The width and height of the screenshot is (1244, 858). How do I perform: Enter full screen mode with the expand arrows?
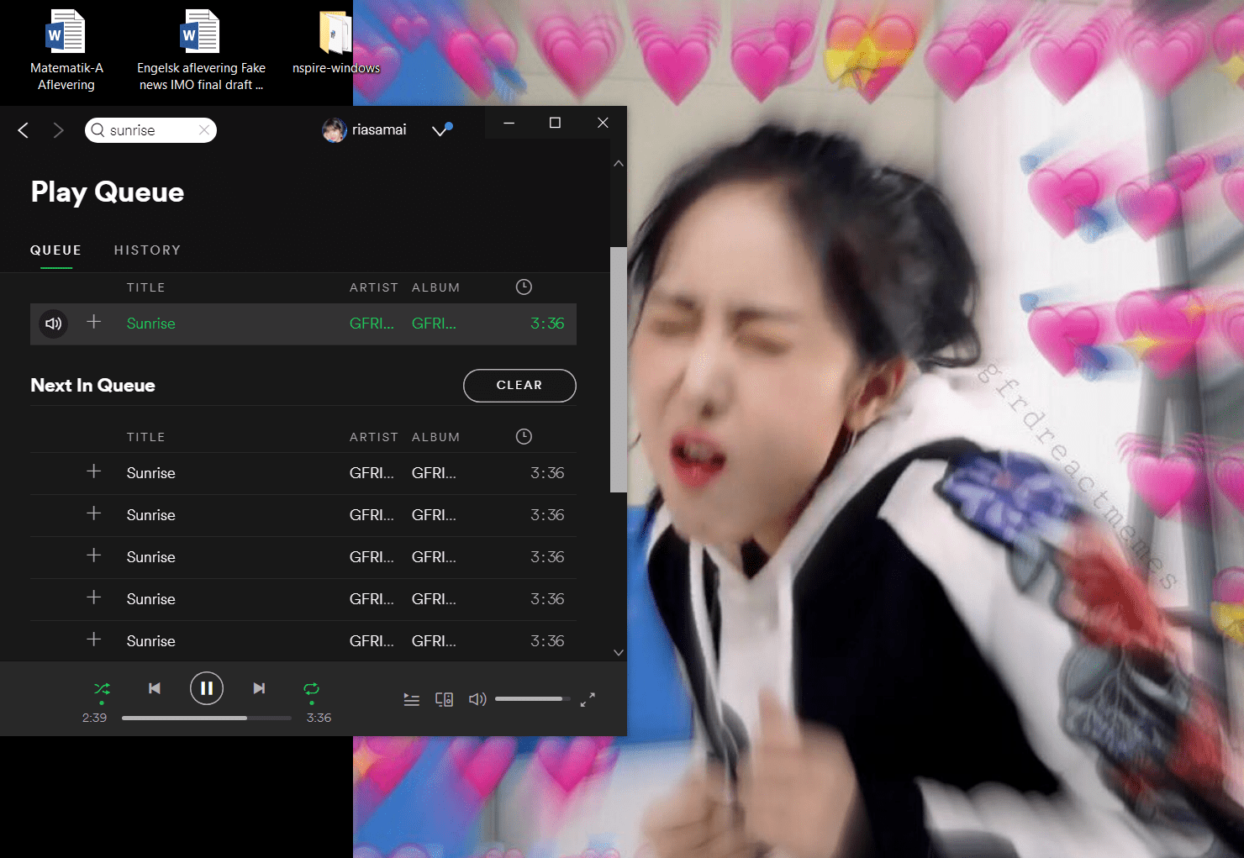pyautogui.click(x=588, y=699)
